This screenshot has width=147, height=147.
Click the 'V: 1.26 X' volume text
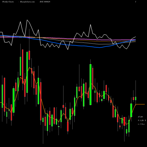click(142, 121)
